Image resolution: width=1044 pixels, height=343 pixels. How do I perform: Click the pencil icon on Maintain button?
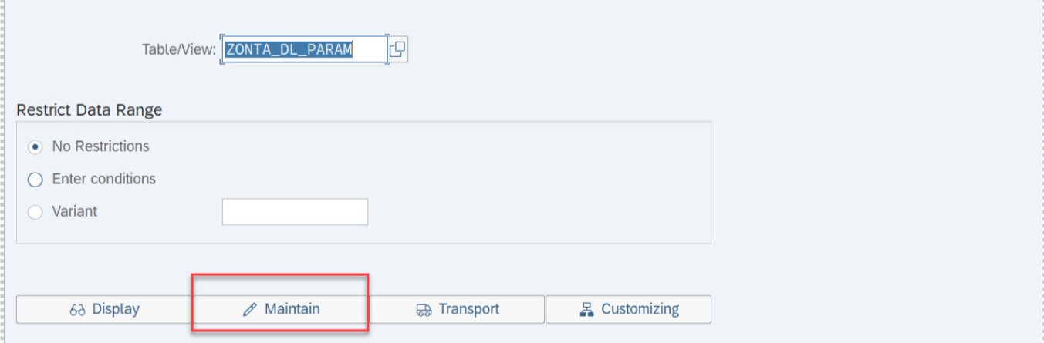(249, 310)
